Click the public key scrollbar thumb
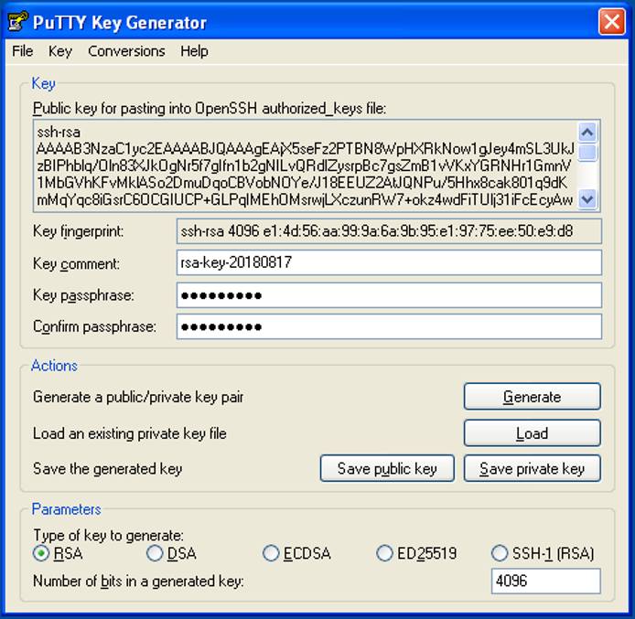This screenshot has height=619, width=635. tap(587, 153)
